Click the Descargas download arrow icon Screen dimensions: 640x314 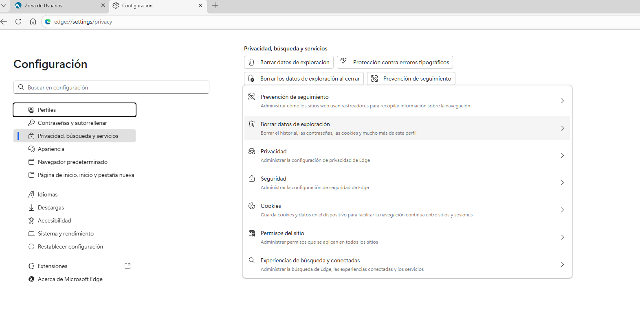(x=31, y=207)
